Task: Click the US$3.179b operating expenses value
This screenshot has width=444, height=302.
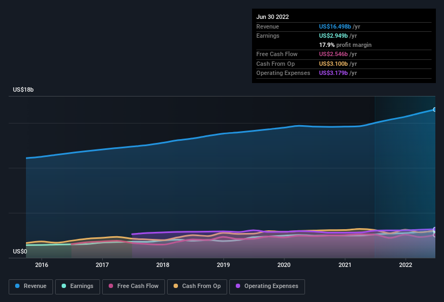Action: (333, 73)
